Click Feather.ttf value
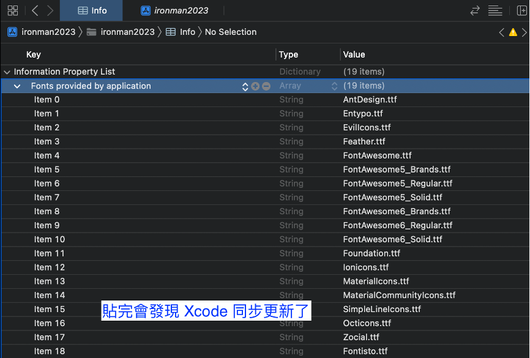This screenshot has width=530, height=358. 364,141
